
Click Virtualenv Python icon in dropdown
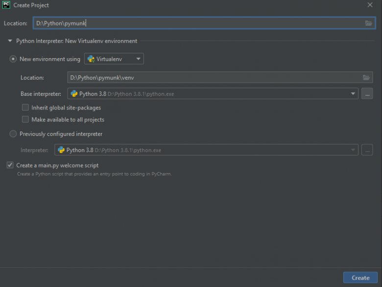coord(91,59)
